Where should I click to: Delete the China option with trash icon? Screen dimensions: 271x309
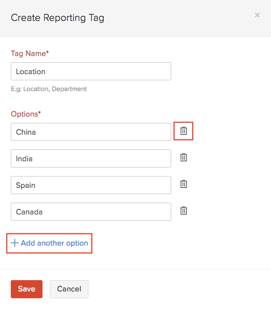[183, 131]
